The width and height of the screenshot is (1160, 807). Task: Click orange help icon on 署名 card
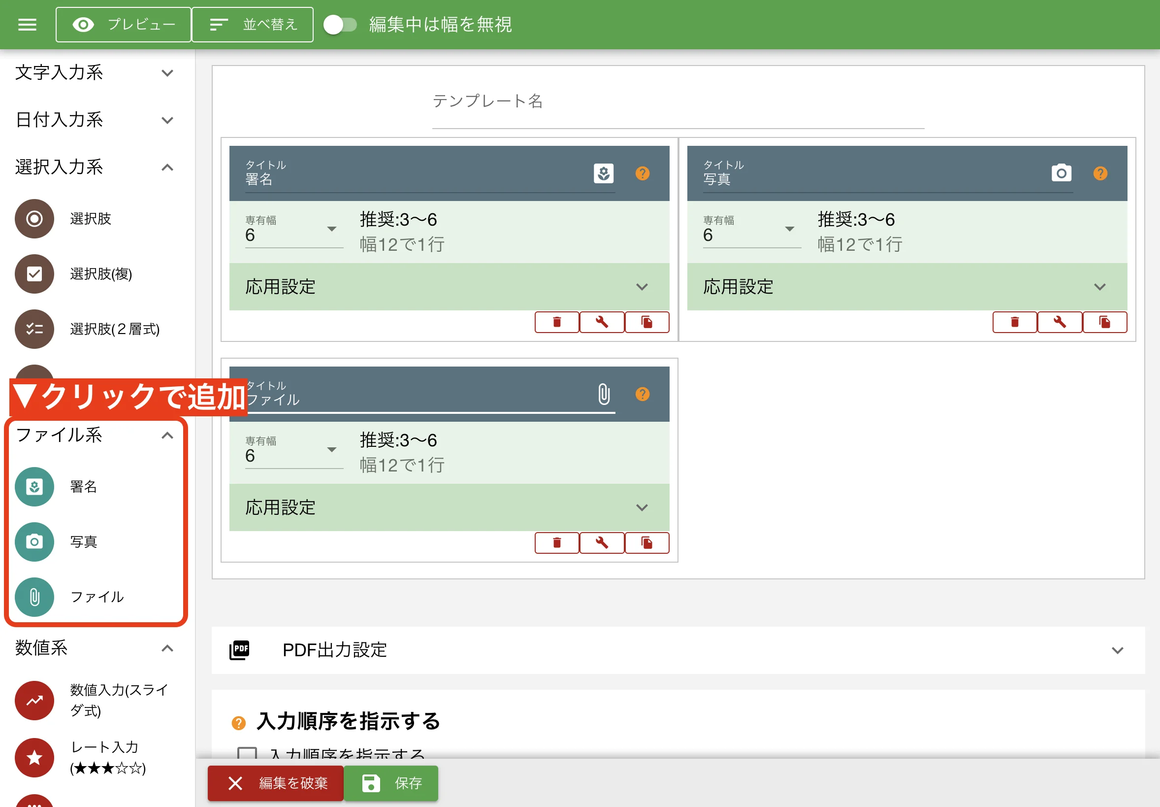click(x=642, y=173)
